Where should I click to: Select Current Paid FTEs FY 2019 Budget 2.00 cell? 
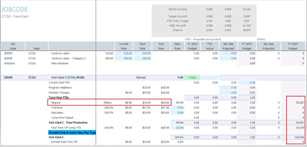247,82
